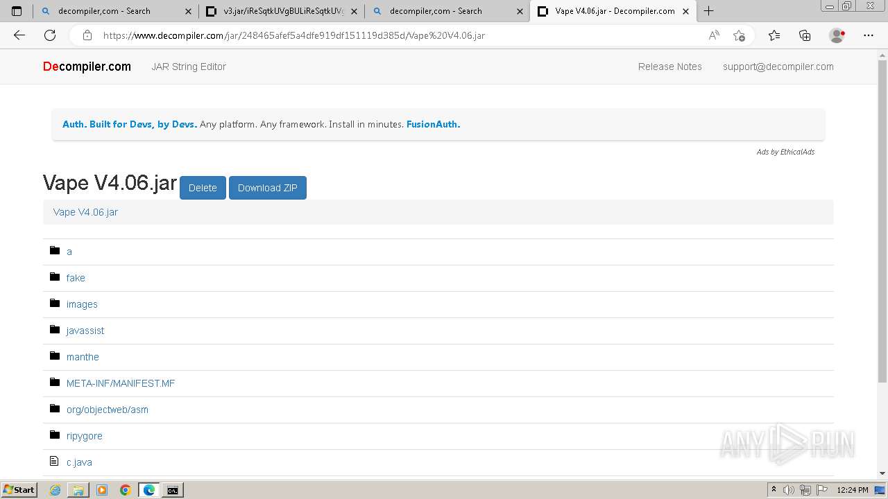Open the Release Notes link
Image resolution: width=888 pixels, height=499 pixels.
click(x=670, y=67)
